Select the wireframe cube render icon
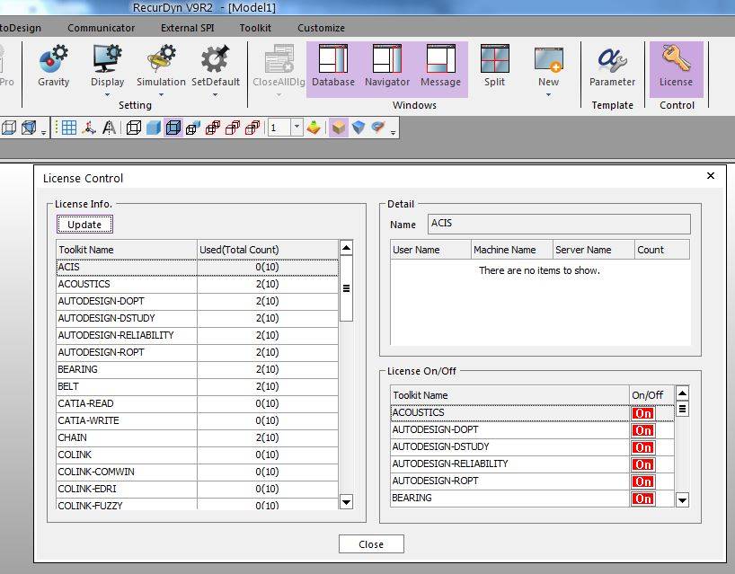The height and width of the screenshot is (574, 735). click(134, 128)
